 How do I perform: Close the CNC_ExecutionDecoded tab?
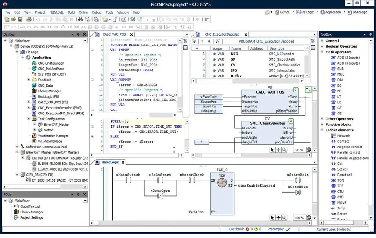[x=246, y=34]
